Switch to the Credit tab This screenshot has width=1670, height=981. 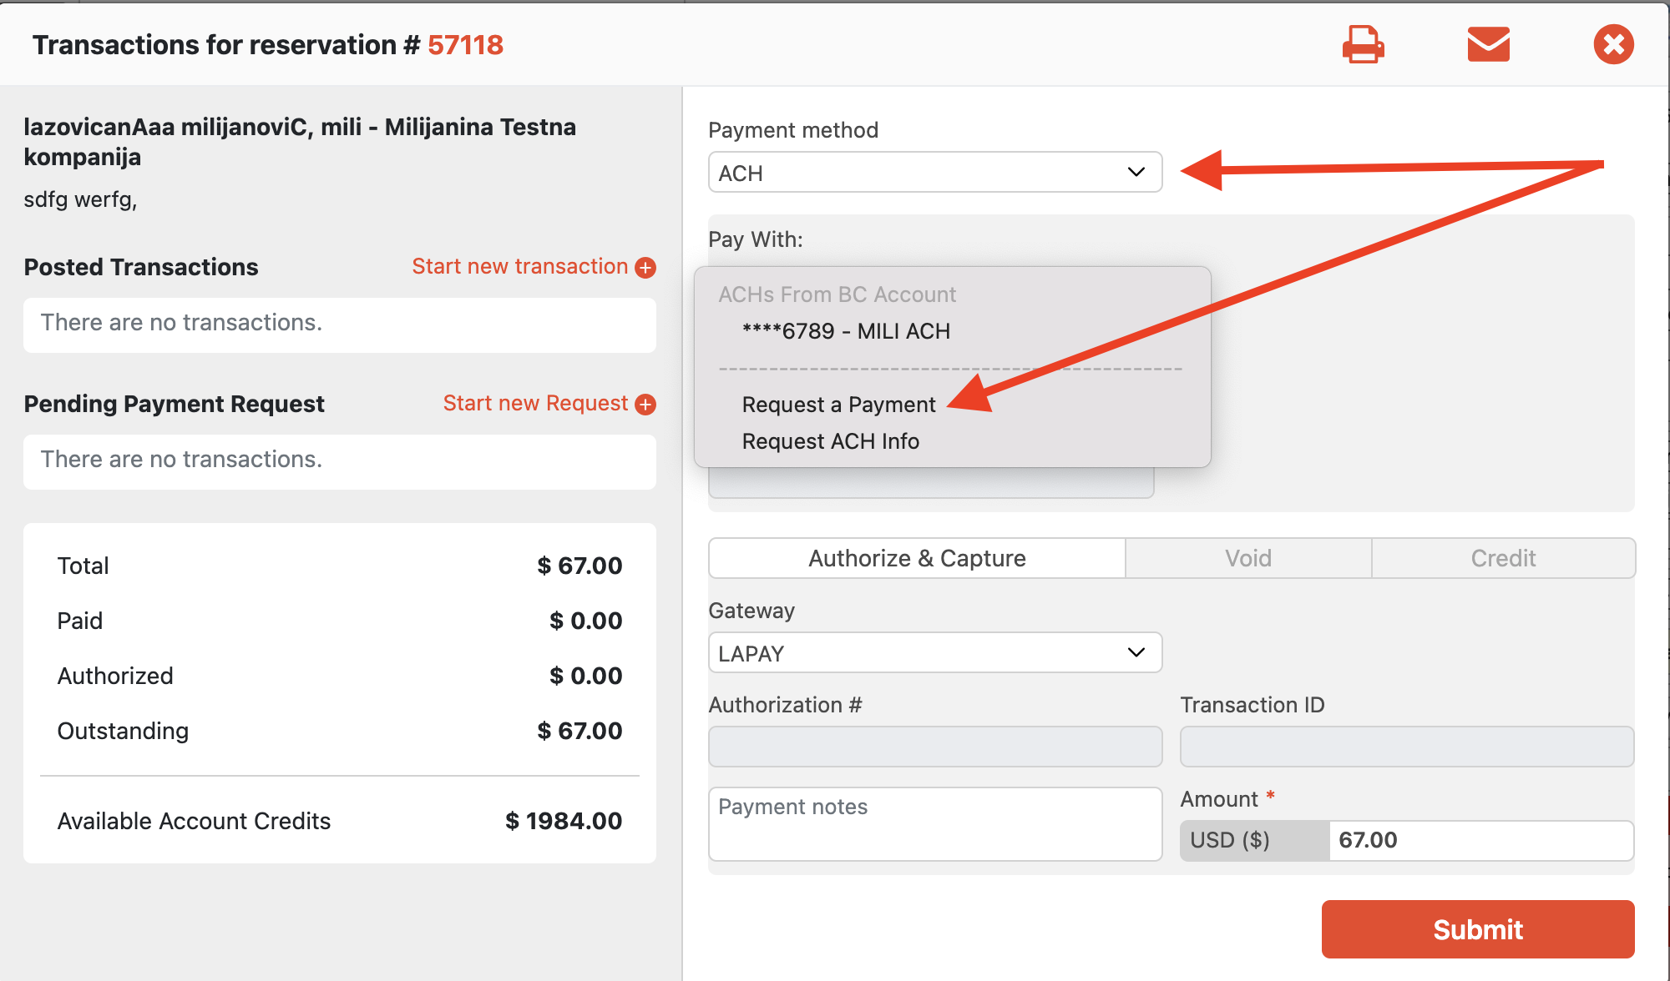pos(1502,558)
